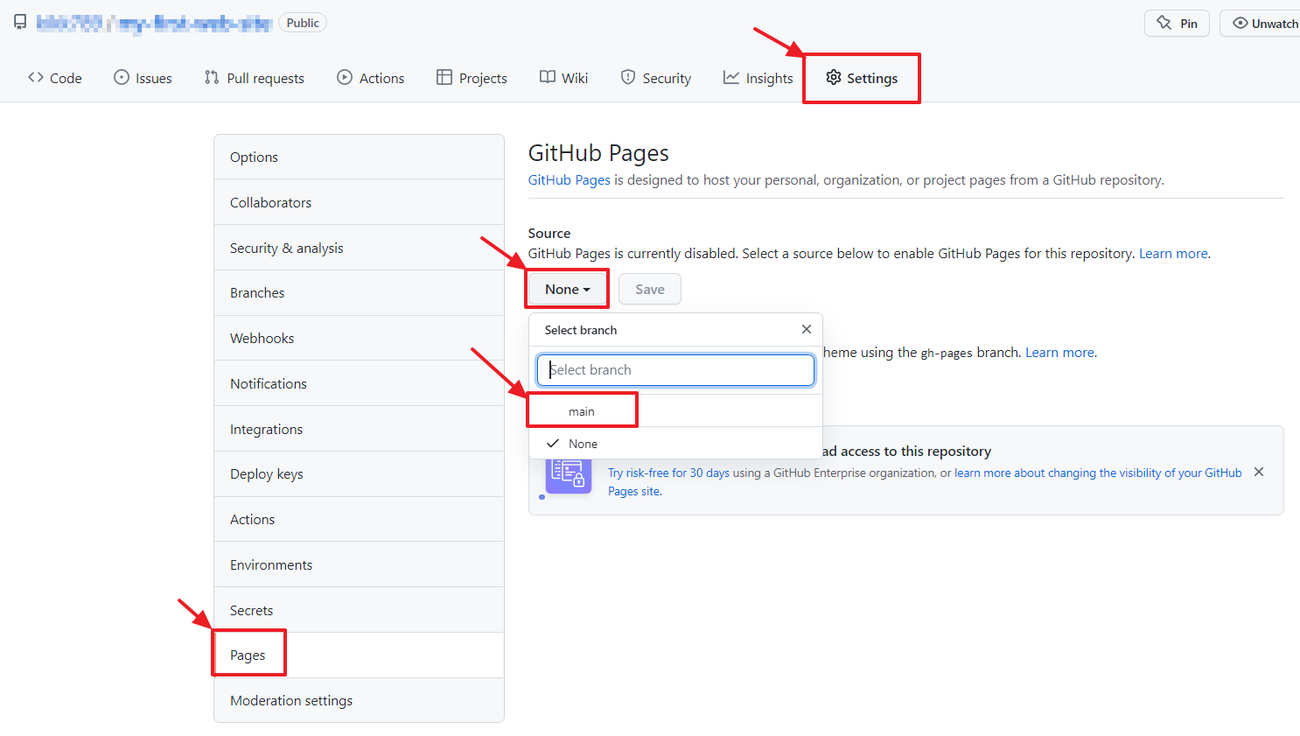Image resolution: width=1300 pixels, height=736 pixels.
Task: Switch to the Projects tab
Action: tap(472, 78)
